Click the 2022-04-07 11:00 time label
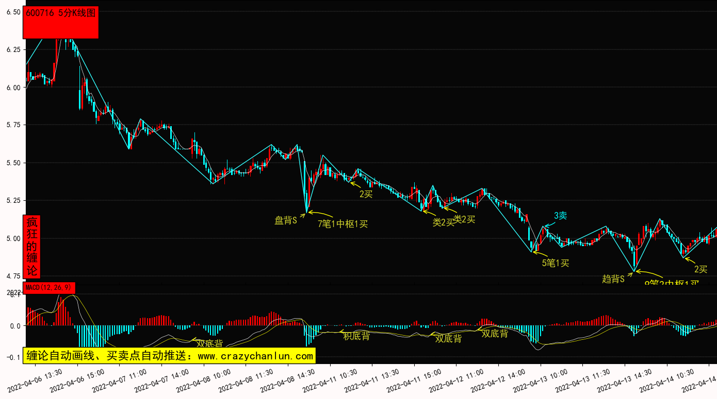Image resolution: width=717 pixels, height=399 pixels. click(x=119, y=380)
